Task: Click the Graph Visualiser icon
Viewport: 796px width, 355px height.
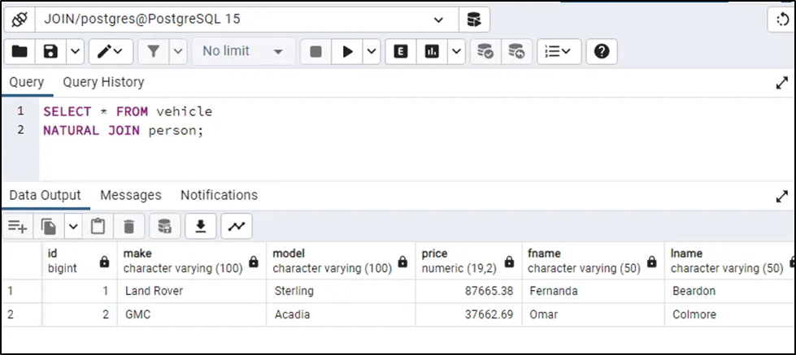Action: click(x=237, y=226)
